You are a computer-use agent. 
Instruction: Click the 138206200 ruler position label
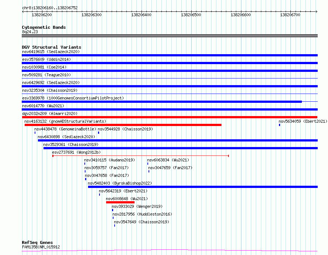click(42, 15)
